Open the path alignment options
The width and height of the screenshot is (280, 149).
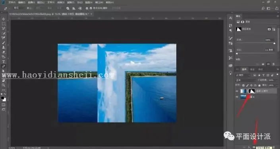coord(74,8)
